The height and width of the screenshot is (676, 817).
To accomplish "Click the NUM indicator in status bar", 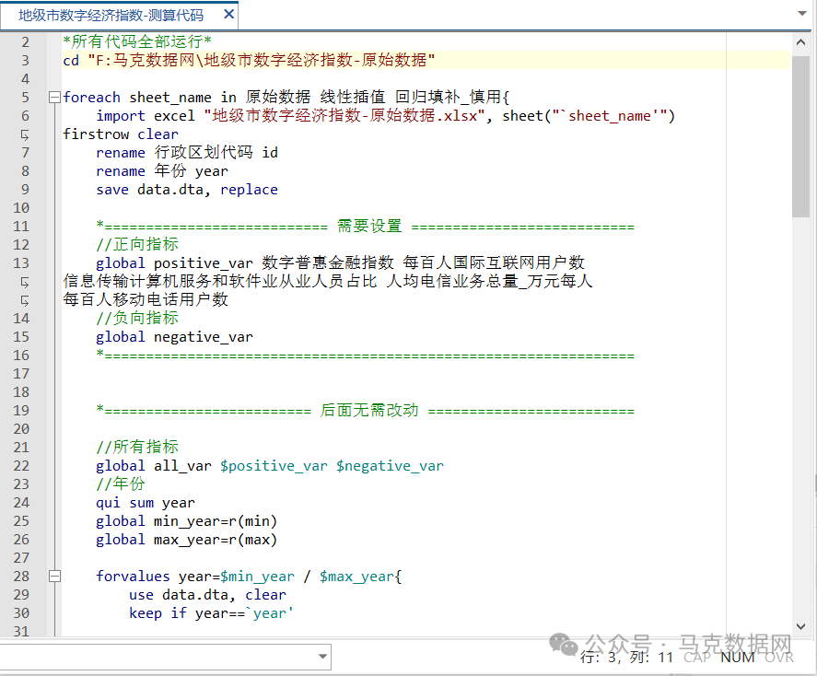I will point(737,658).
